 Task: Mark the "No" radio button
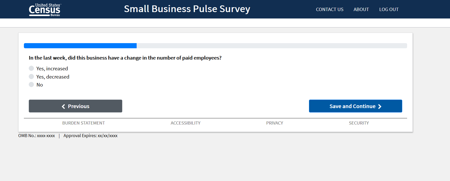pyautogui.click(x=31, y=84)
